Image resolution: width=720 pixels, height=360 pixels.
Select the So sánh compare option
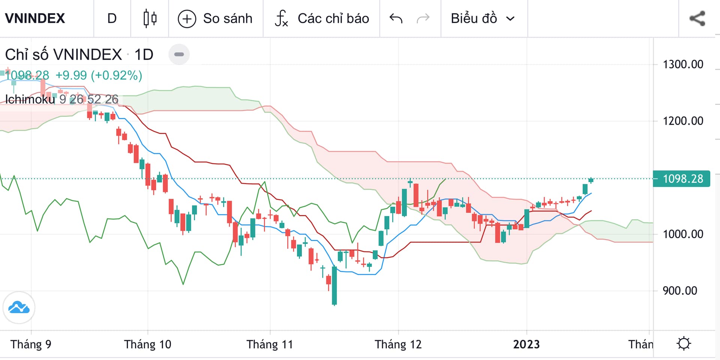228,18
